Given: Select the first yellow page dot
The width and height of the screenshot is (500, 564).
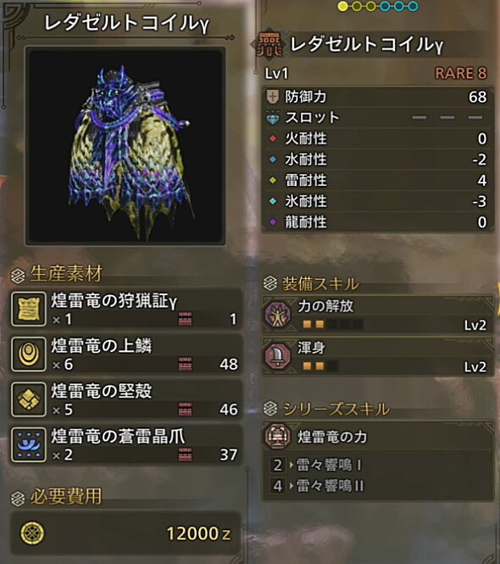Looking at the screenshot, I should 343,6.
